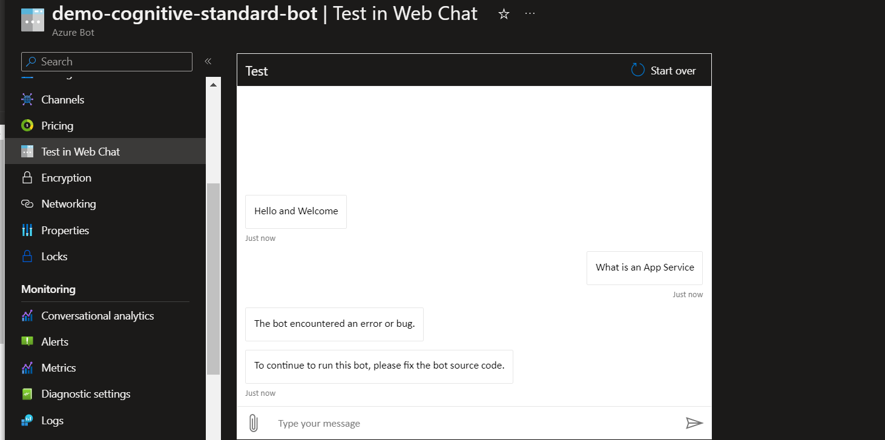Collapse the sidebar with double chevron
This screenshot has width=885, height=440.
click(208, 61)
